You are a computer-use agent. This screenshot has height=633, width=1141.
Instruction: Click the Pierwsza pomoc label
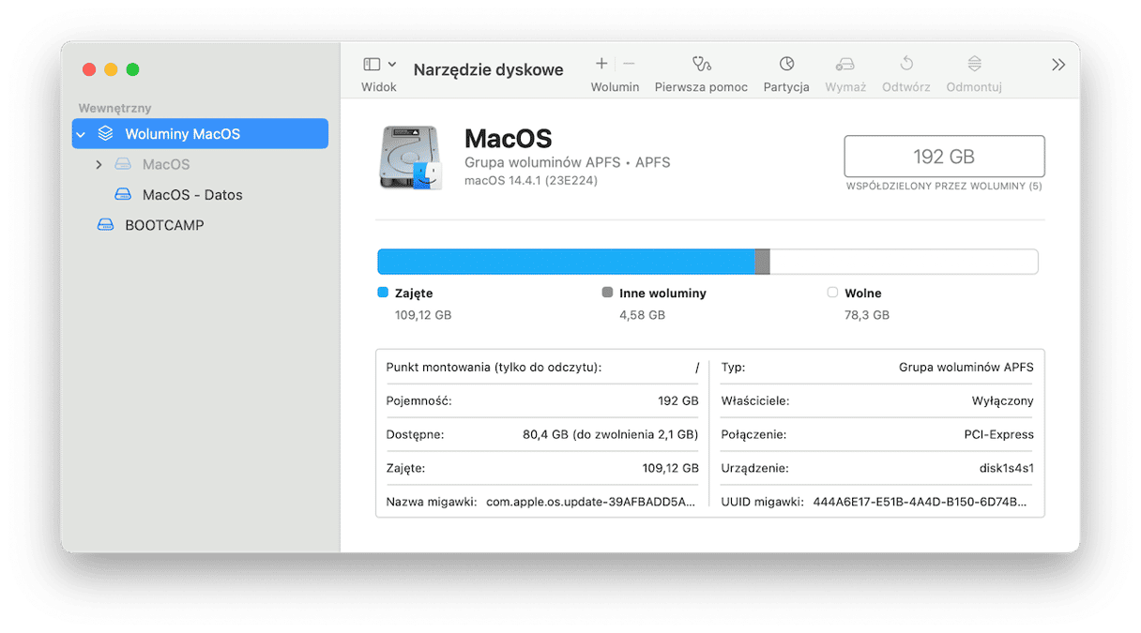[x=701, y=87]
